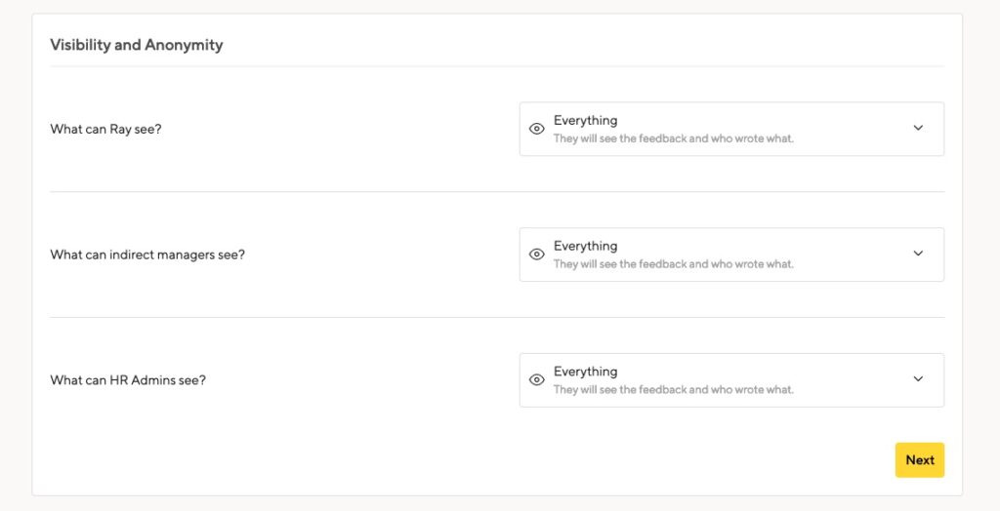Open the 'What can Ray see?' dropdown
1000x511 pixels.
731,129
